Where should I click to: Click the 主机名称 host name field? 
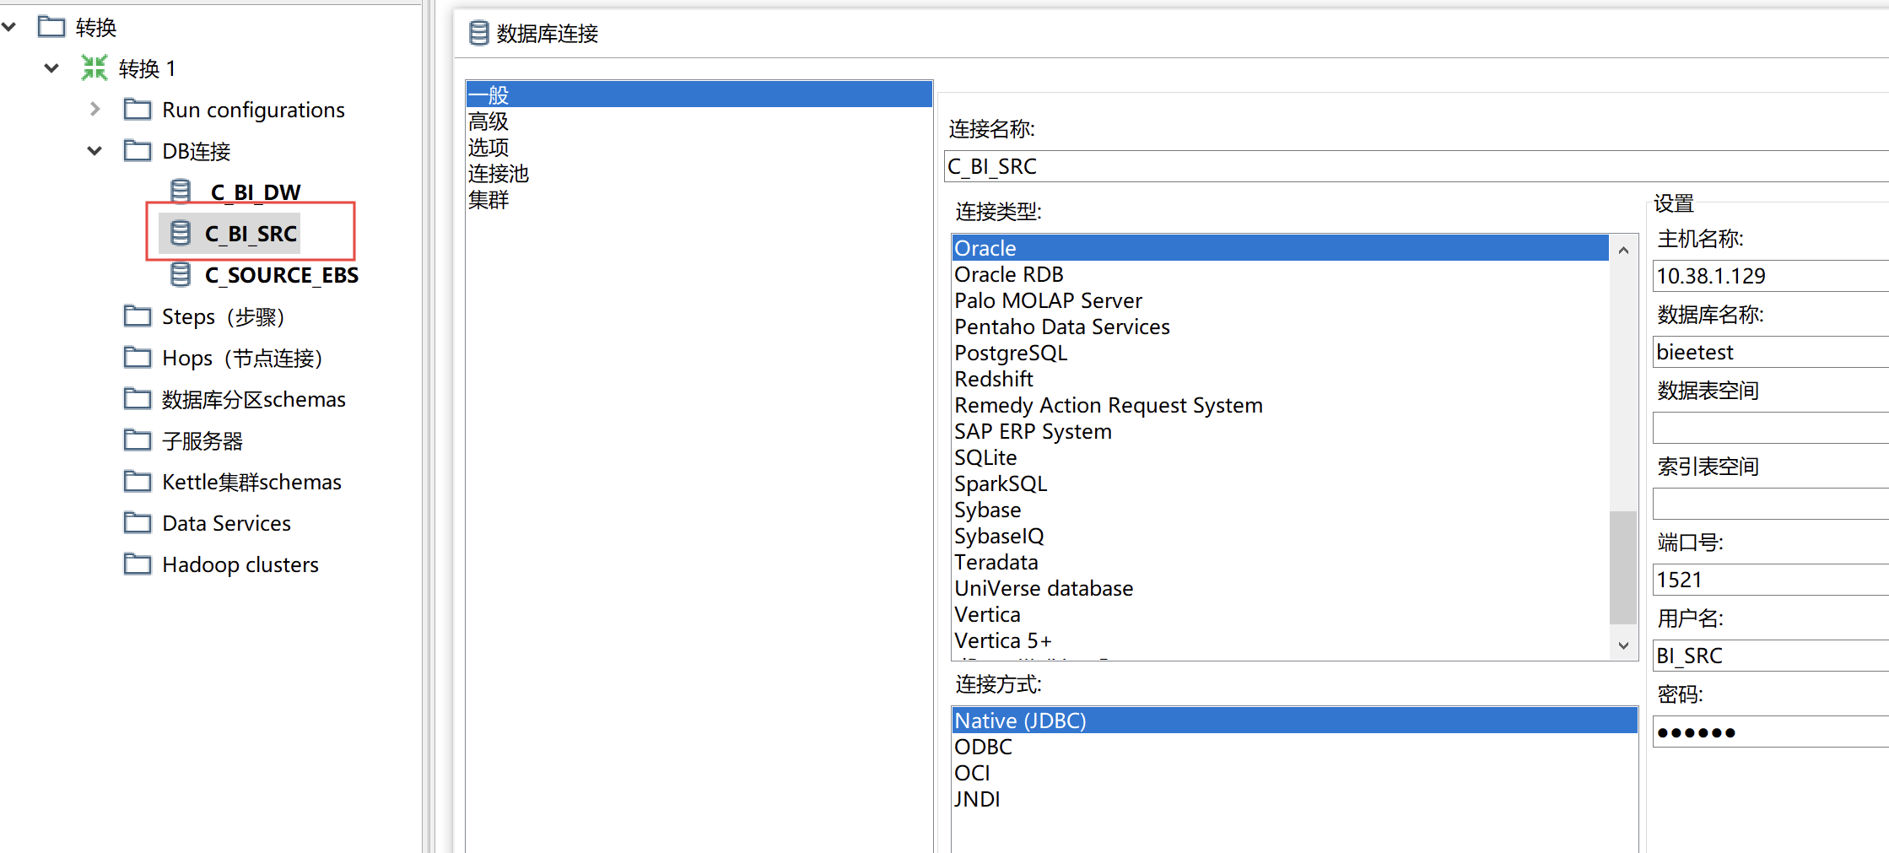[1768, 276]
